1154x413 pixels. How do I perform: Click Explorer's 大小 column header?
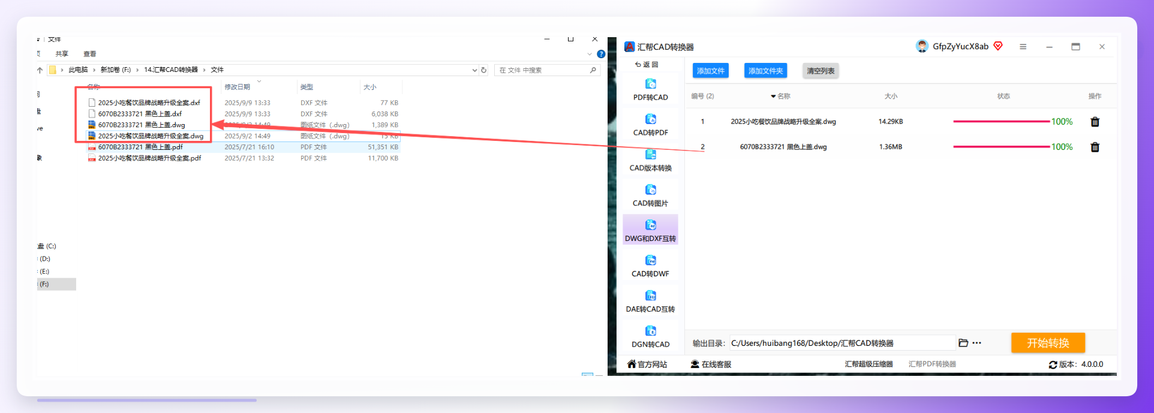coord(370,87)
